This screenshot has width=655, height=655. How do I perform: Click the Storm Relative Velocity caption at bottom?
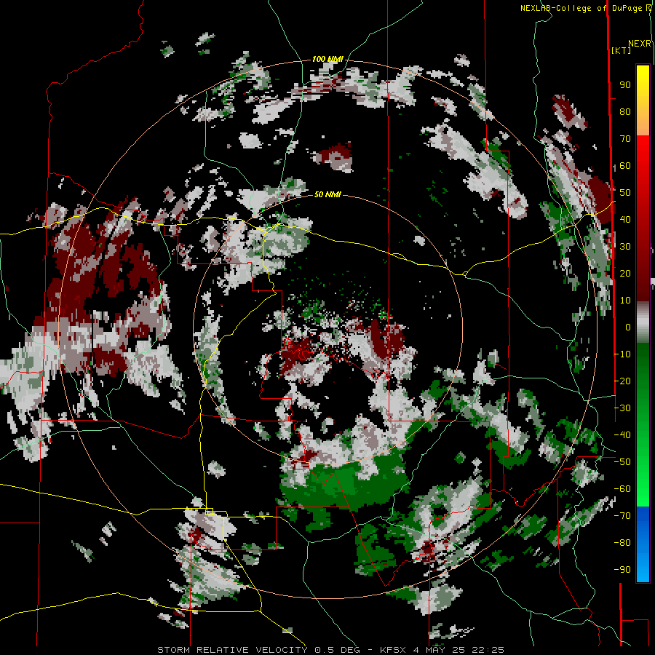330,650
